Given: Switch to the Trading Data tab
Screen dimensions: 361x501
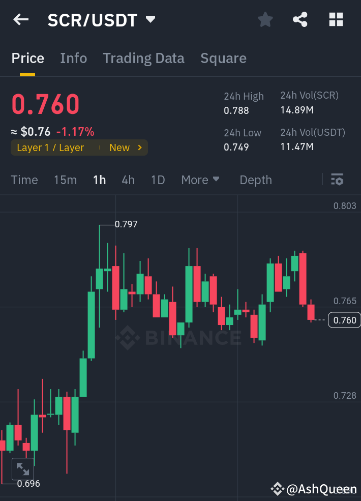Looking at the screenshot, I should (x=143, y=58).
